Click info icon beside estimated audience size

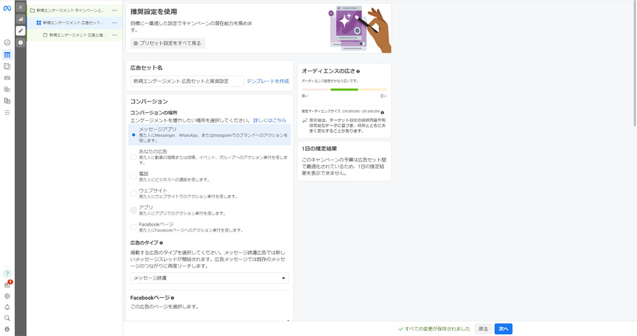(x=382, y=113)
